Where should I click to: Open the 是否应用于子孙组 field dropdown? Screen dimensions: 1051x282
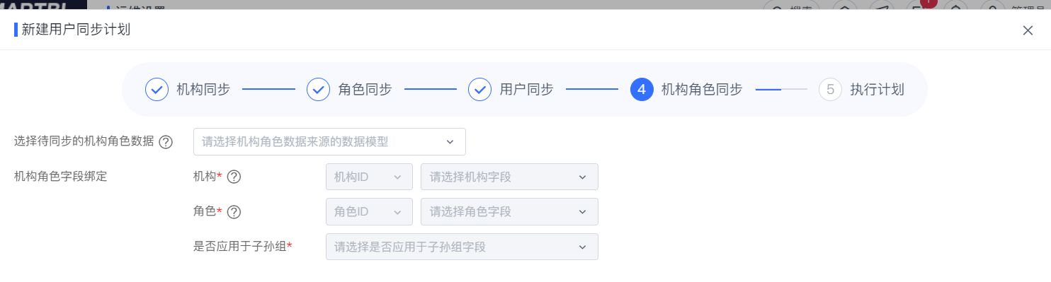point(462,247)
